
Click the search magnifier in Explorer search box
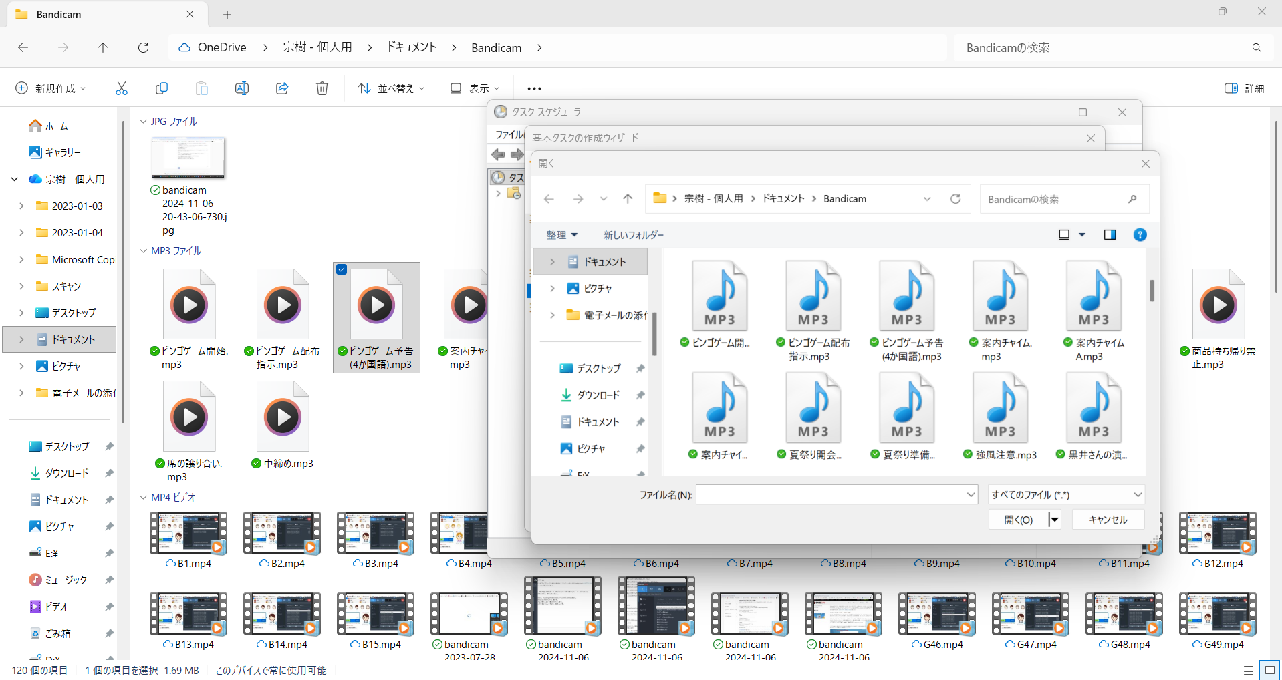pos(1257,47)
